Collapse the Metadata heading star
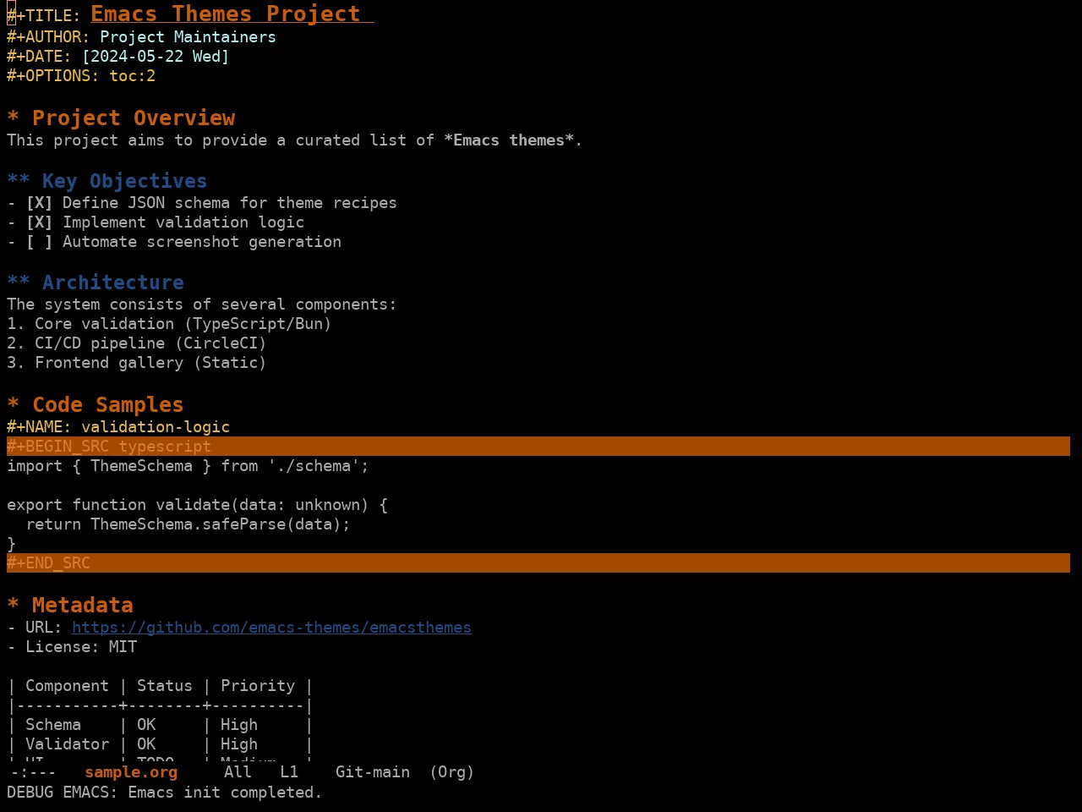 coord(13,605)
